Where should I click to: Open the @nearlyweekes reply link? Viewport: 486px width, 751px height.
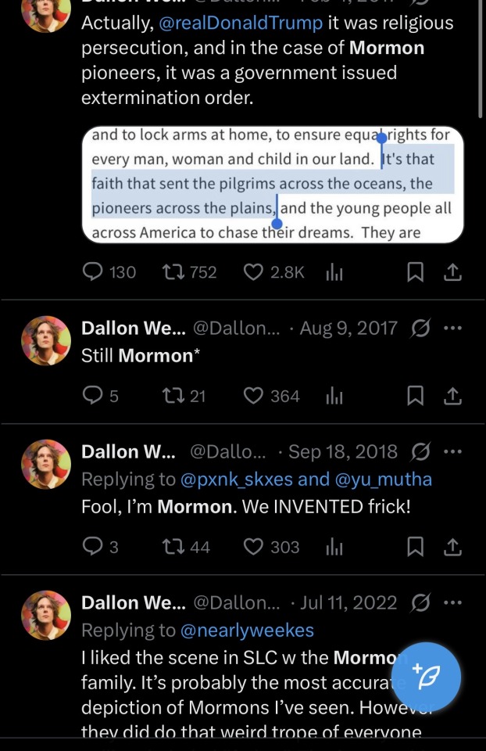[247, 630]
